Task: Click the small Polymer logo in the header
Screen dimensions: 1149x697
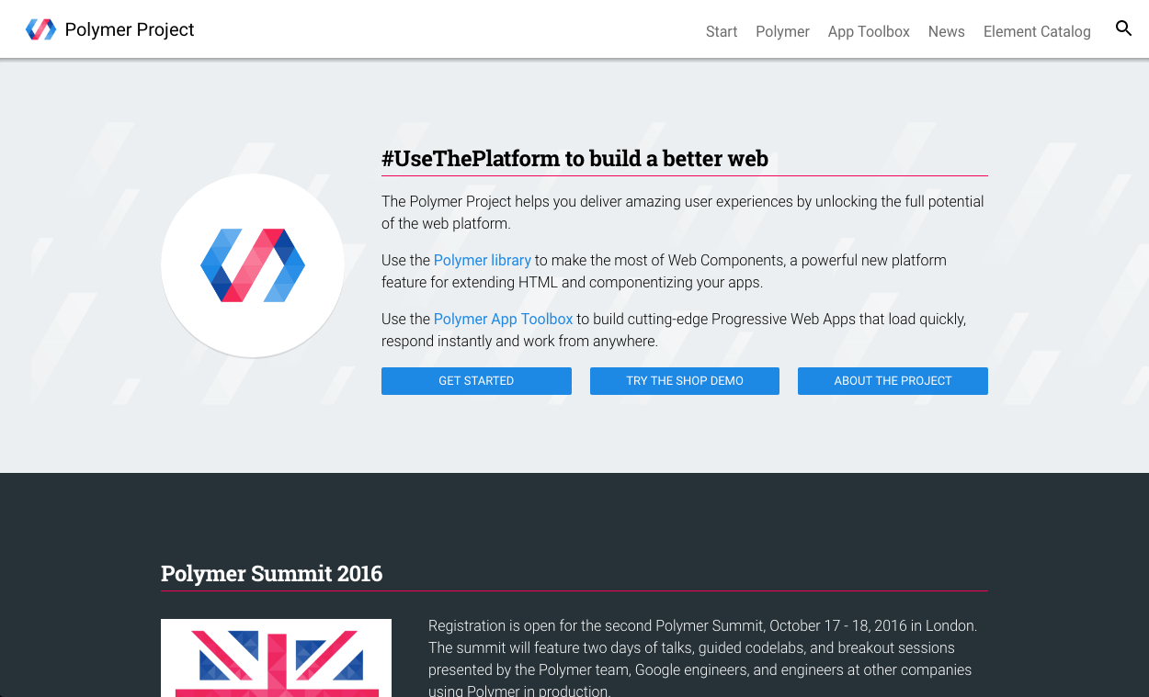Action: pyautogui.click(x=40, y=30)
